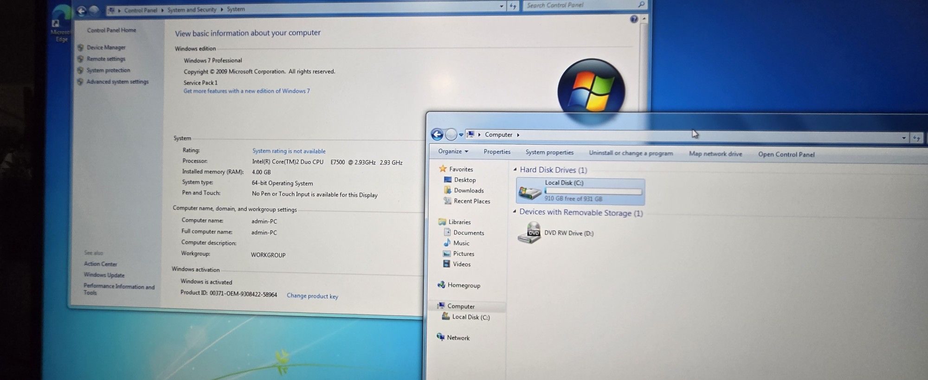Viewport: 928px width, 380px height.
Task: Click the System protection shield icon
Action: pos(81,71)
